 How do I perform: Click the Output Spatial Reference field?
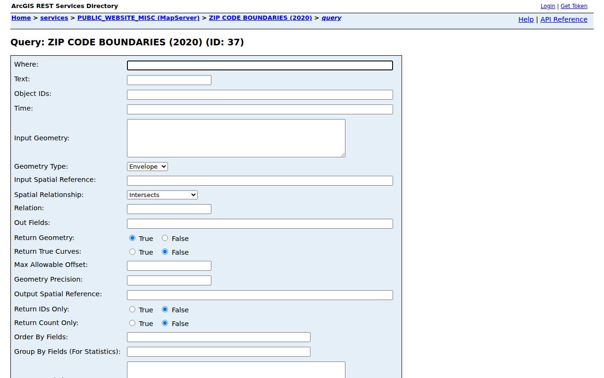pos(260,295)
